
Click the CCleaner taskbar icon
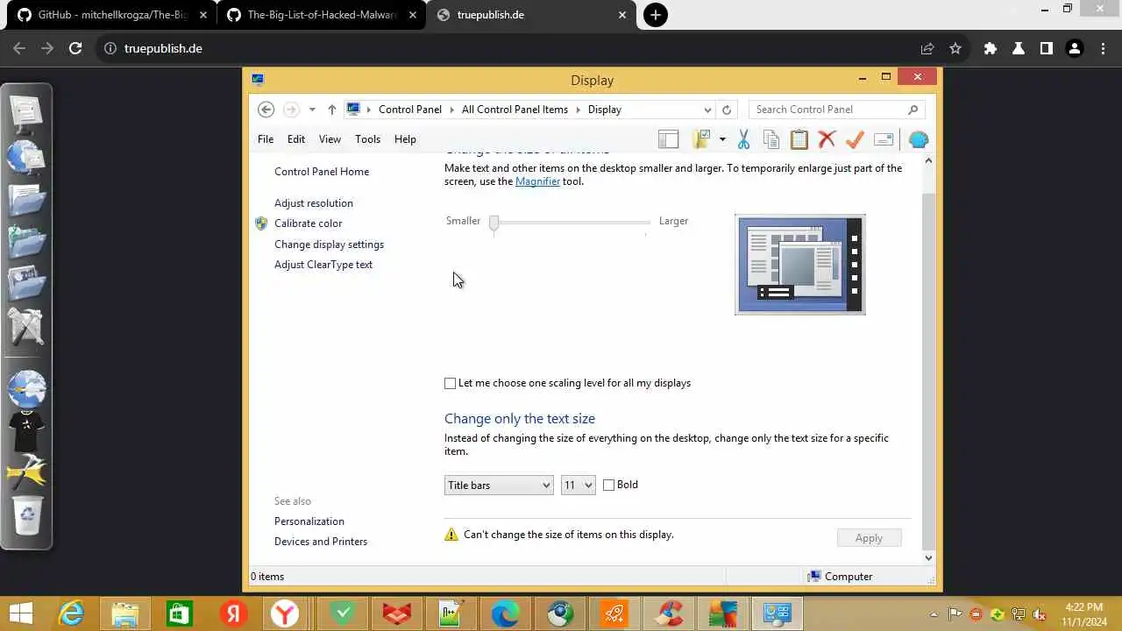pos(668,613)
